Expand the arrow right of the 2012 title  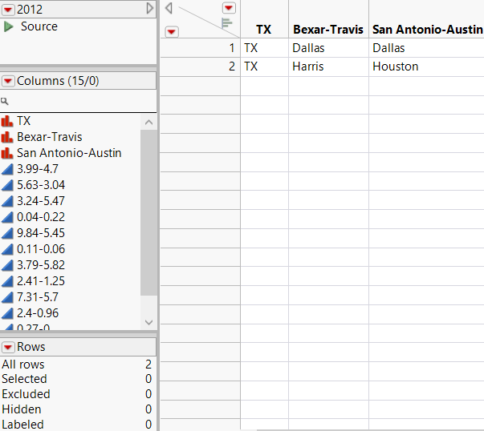tap(150, 9)
